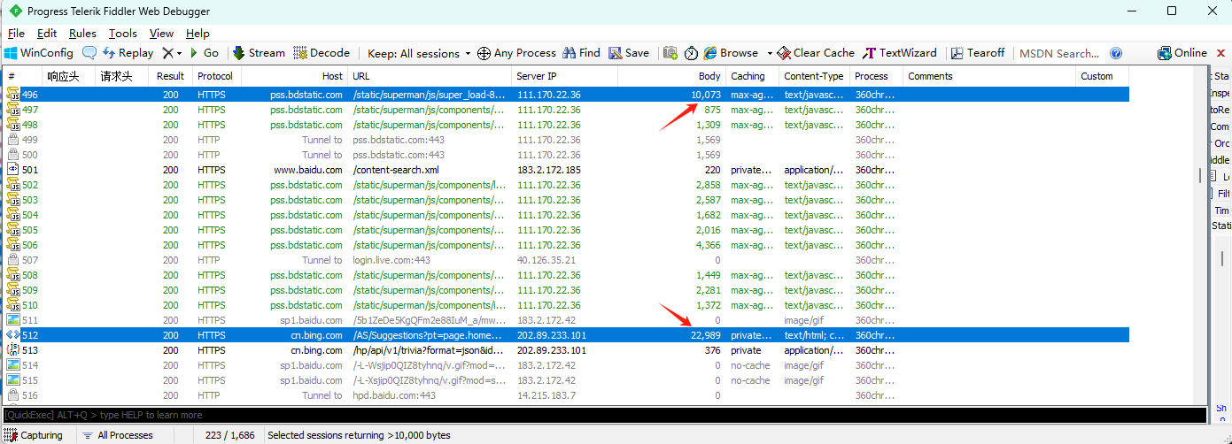Viewport: 1232px width, 444px height.
Task: Open Find sessions dialog
Action: coord(581,53)
